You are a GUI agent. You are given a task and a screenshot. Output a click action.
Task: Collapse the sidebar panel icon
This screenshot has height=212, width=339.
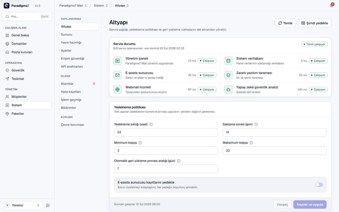click(x=48, y=205)
